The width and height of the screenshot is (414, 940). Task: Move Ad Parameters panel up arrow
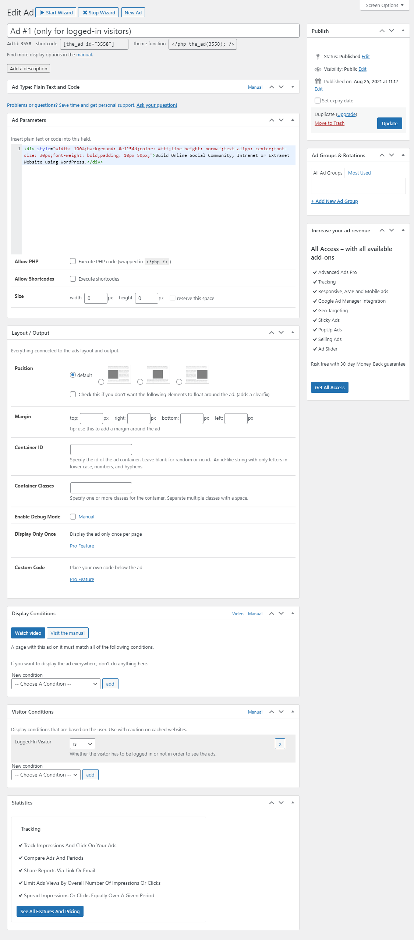(x=272, y=120)
